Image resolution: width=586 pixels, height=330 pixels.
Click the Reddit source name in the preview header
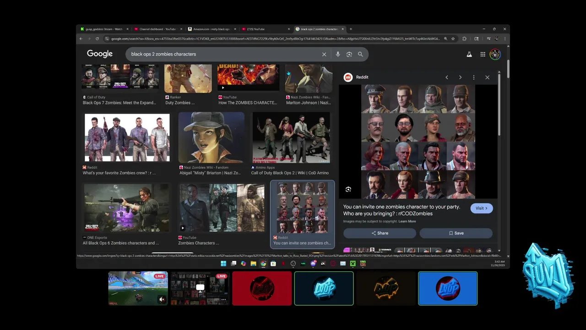362,77
